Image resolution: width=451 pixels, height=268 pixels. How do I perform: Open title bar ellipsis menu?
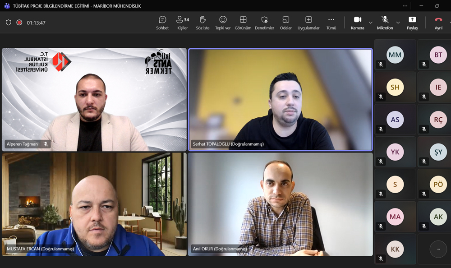tap(405, 6)
